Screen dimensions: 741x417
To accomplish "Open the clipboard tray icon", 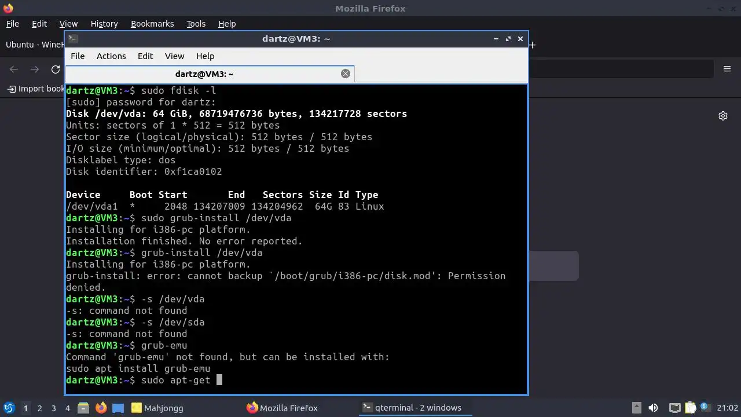I will click(x=690, y=408).
